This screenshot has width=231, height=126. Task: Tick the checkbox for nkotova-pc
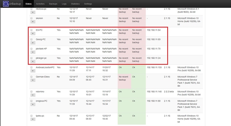[x=31, y=9]
